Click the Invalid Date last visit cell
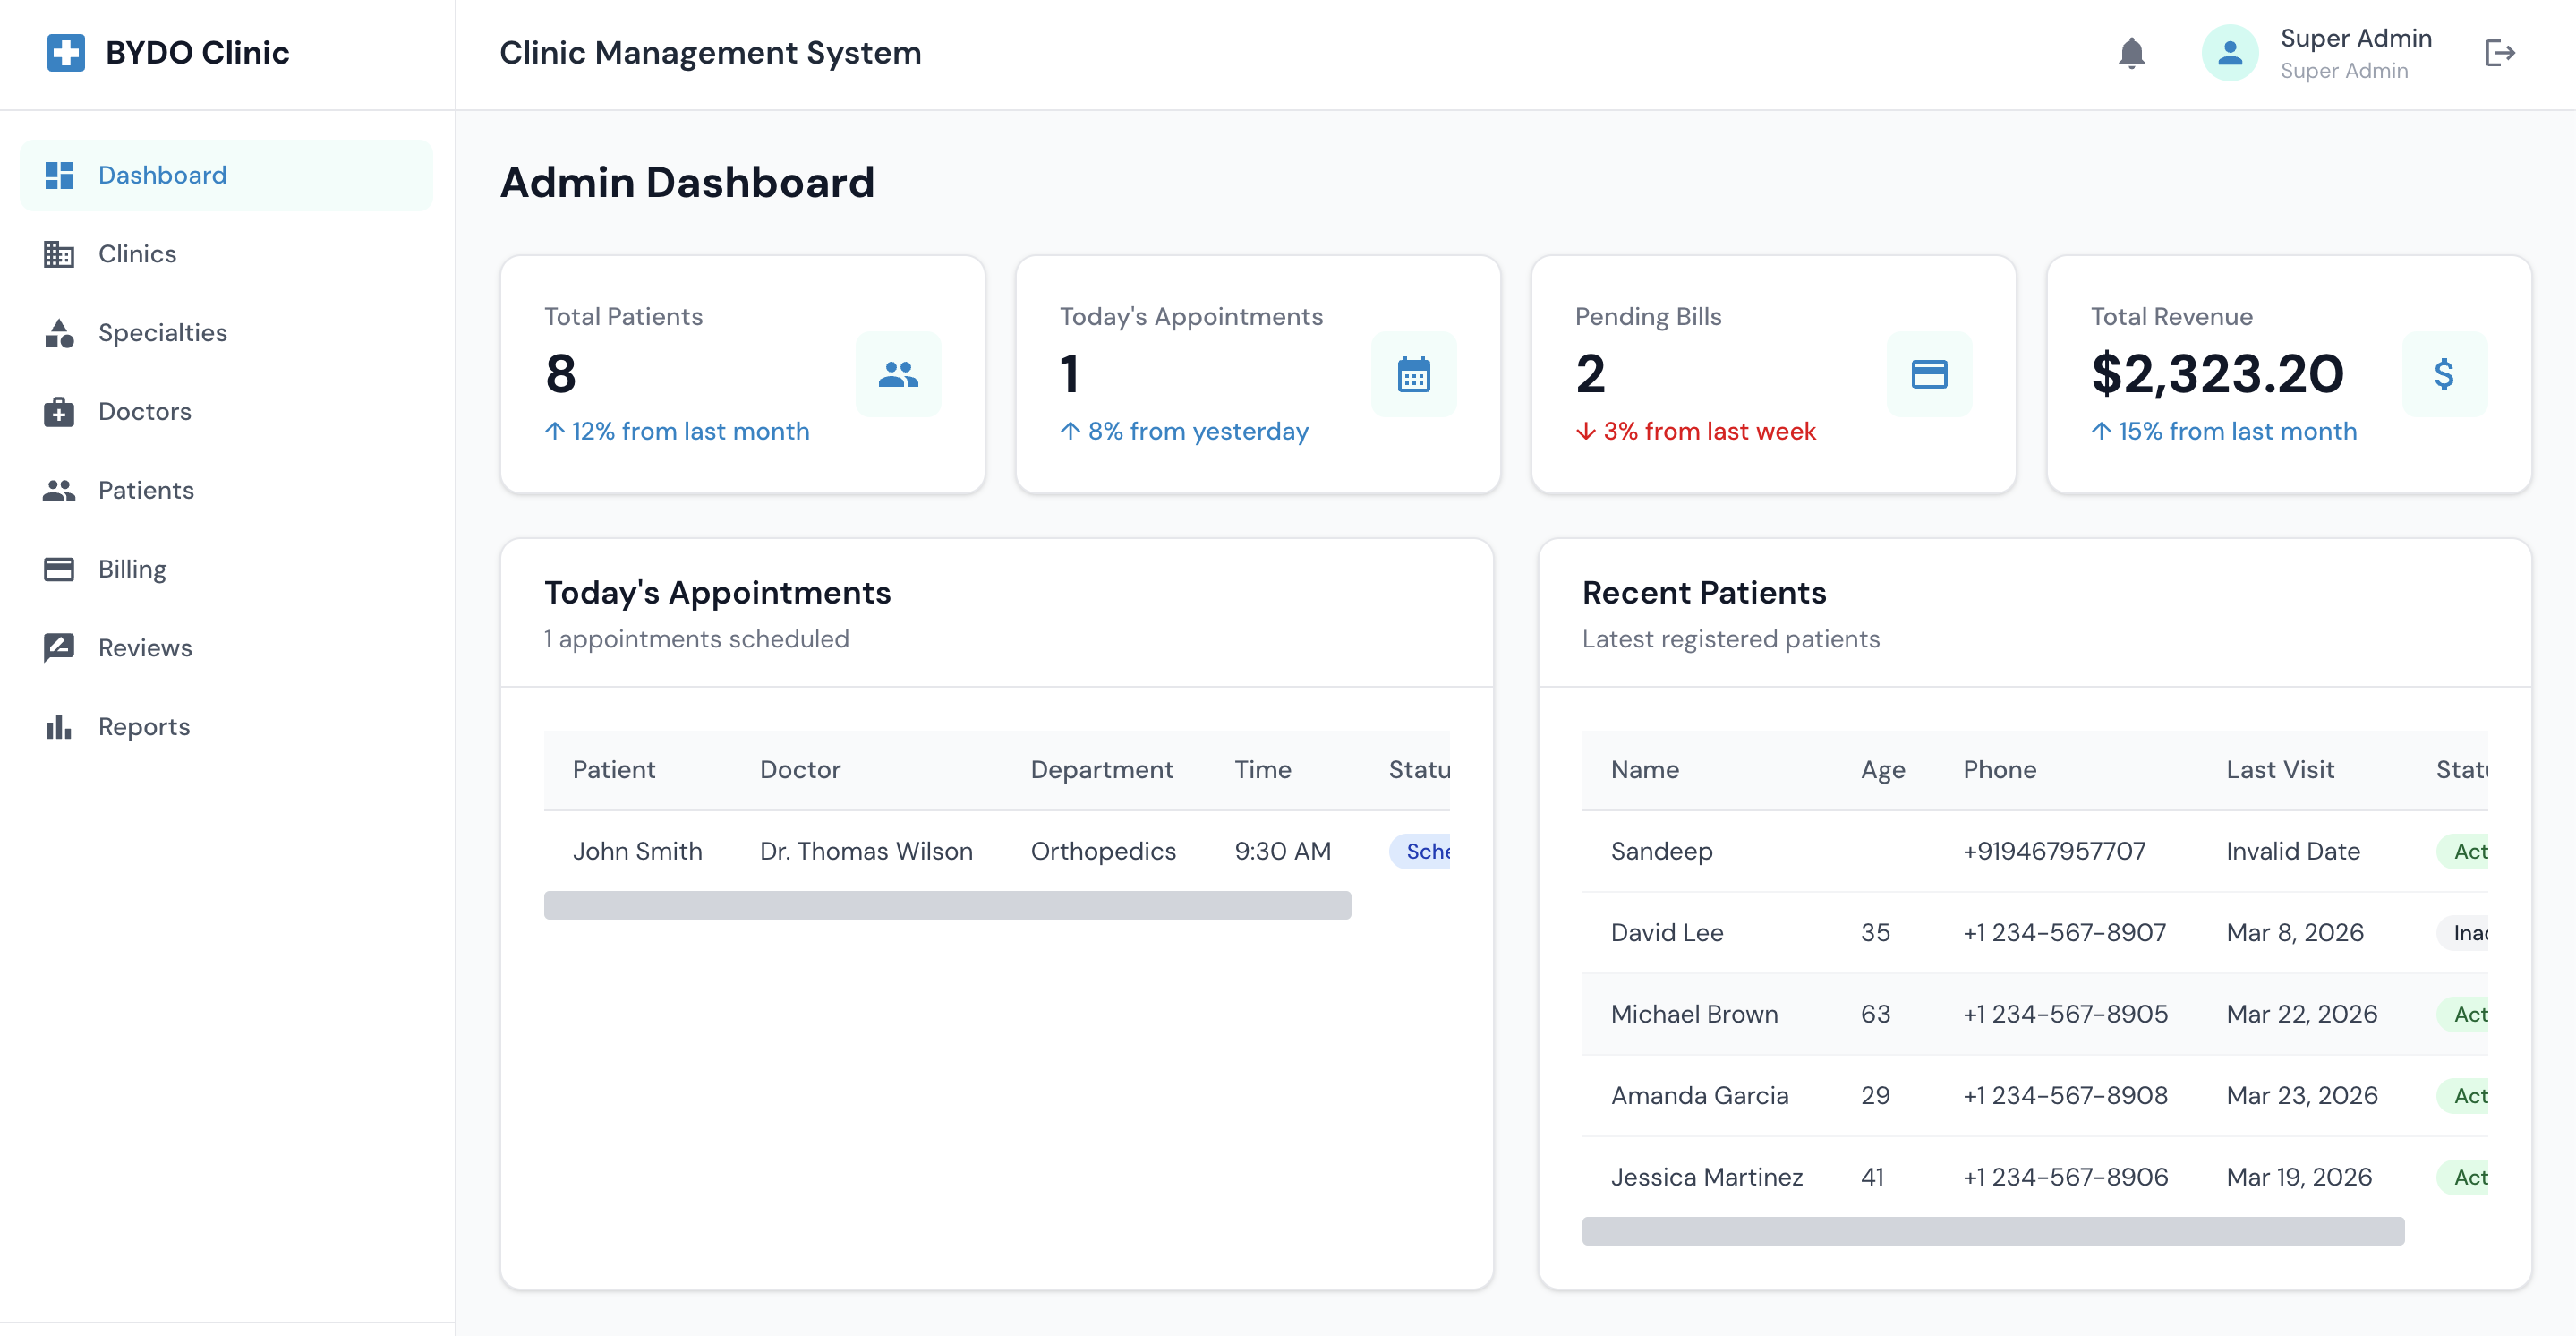This screenshot has height=1336, width=2576. click(2293, 852)
